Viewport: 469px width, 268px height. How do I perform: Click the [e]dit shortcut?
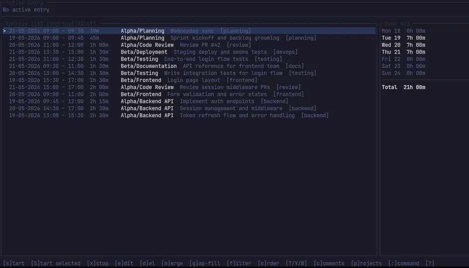coord(124,263)
